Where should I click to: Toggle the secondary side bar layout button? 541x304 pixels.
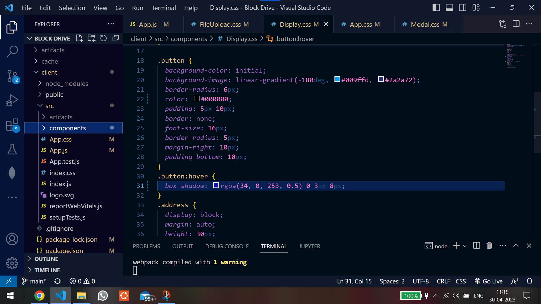tap(462, 8)
